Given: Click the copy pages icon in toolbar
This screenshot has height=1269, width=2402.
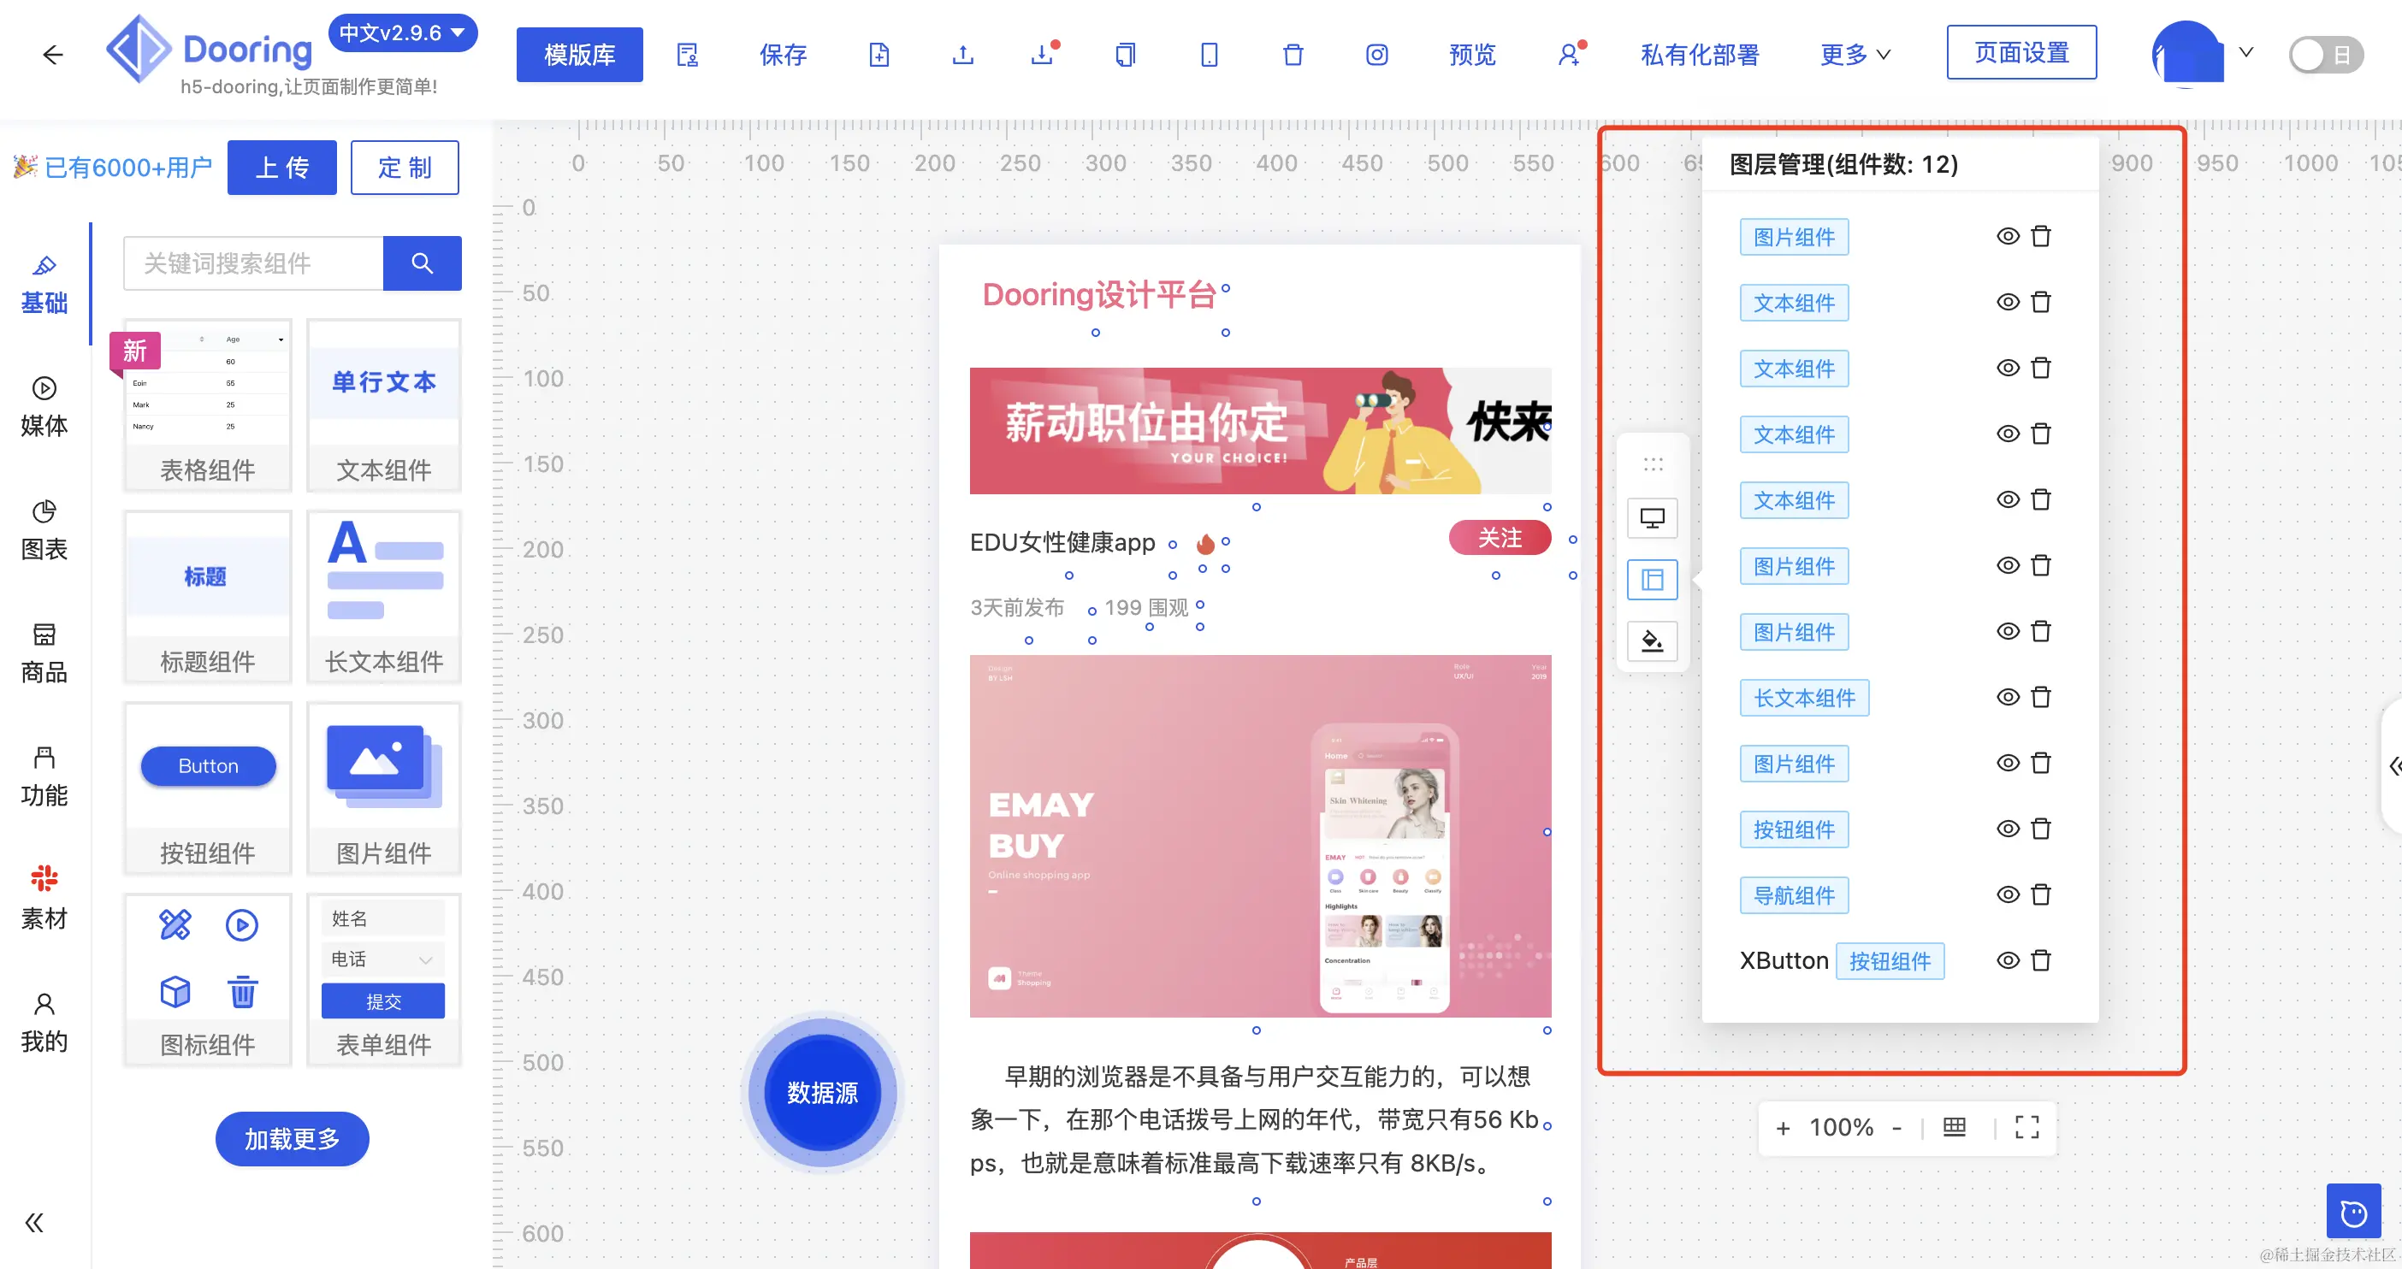Looking at the screenshot, I should click(1125, 55).
